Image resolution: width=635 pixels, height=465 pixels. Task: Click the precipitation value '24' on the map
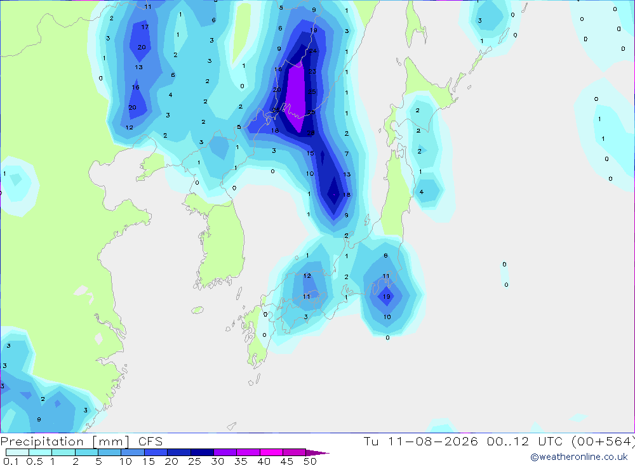click(313, 51)
